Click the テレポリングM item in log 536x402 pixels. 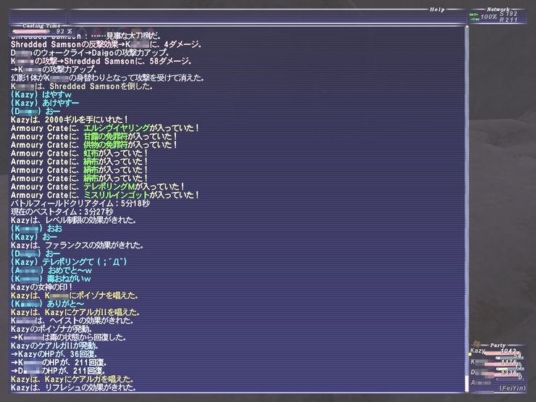pos(111,186)
